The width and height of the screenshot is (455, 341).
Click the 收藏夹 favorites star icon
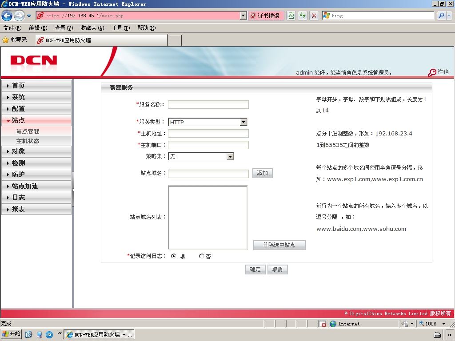(x=5, y=40)
